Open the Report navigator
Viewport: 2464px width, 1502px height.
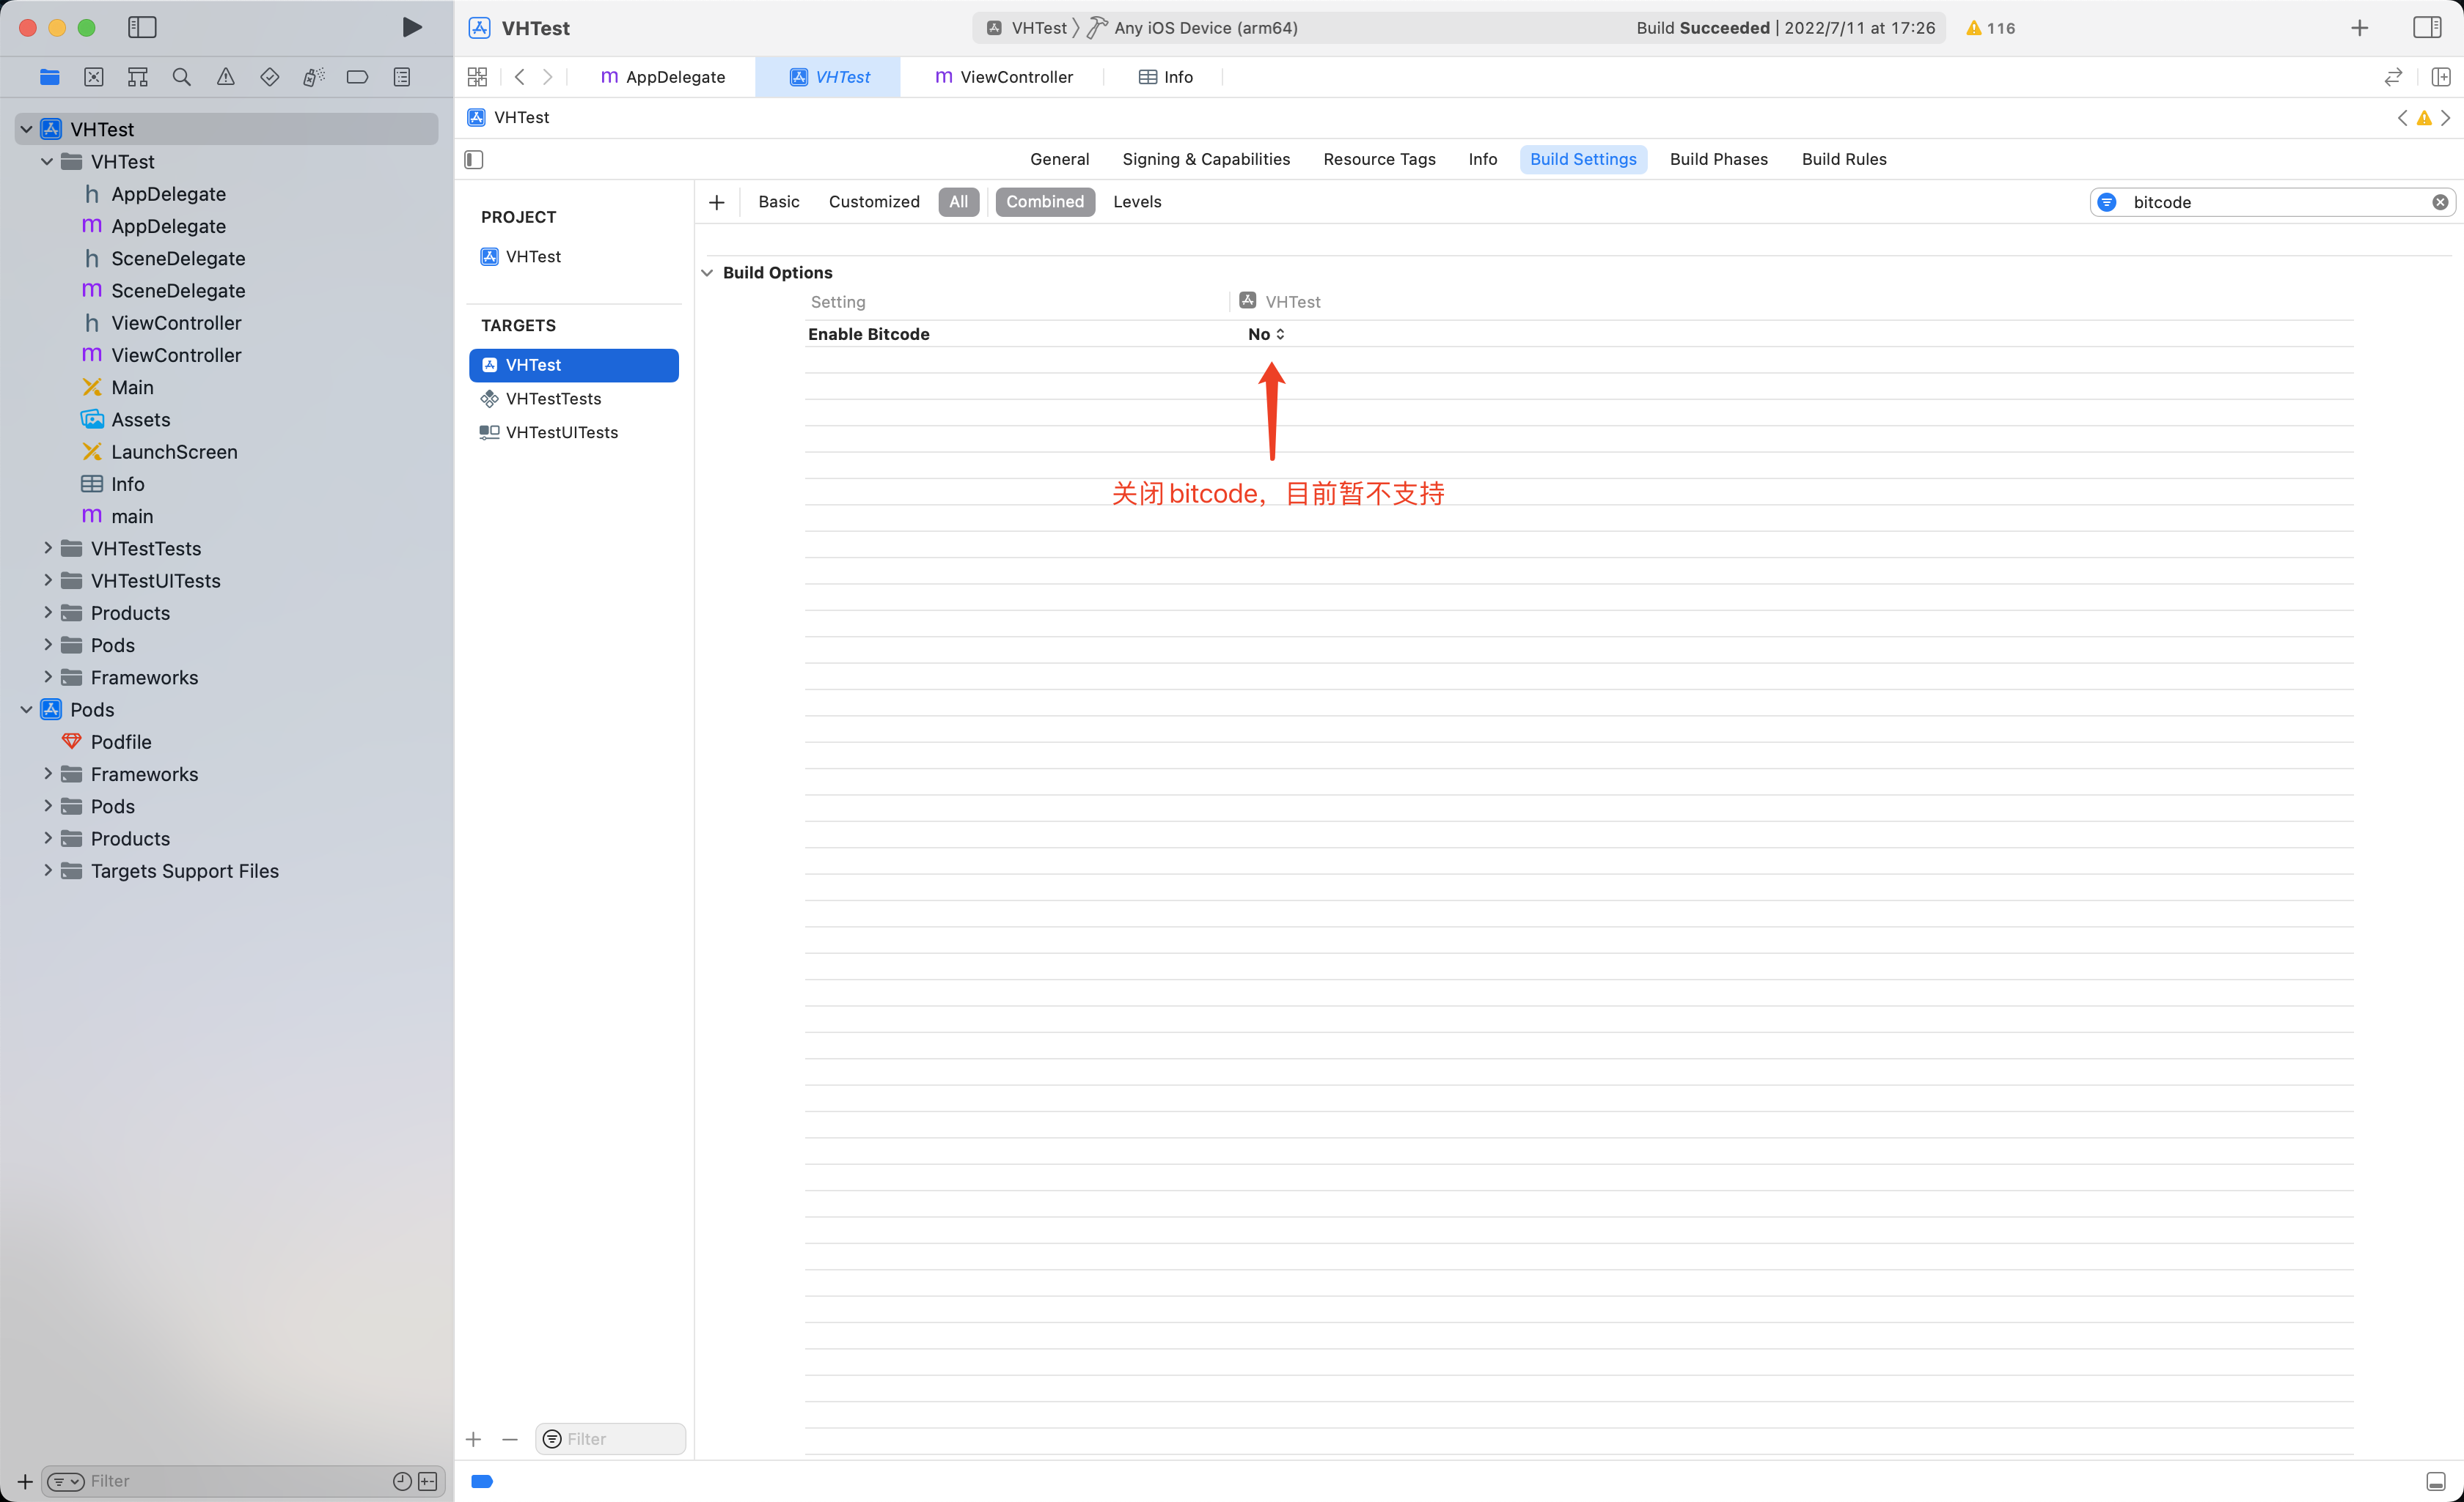point(402,77)
